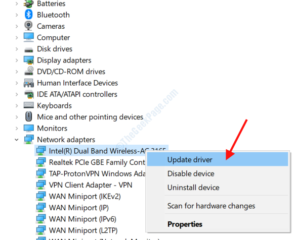Expand the Batteries category
This screenshot has height=240, width=294.
[x=17, y=4]
